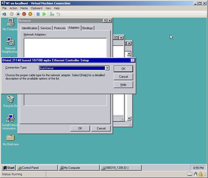Click the Snapshot toolbar icon
This screenshot has height=178, width=208.
tap(52, 14)
